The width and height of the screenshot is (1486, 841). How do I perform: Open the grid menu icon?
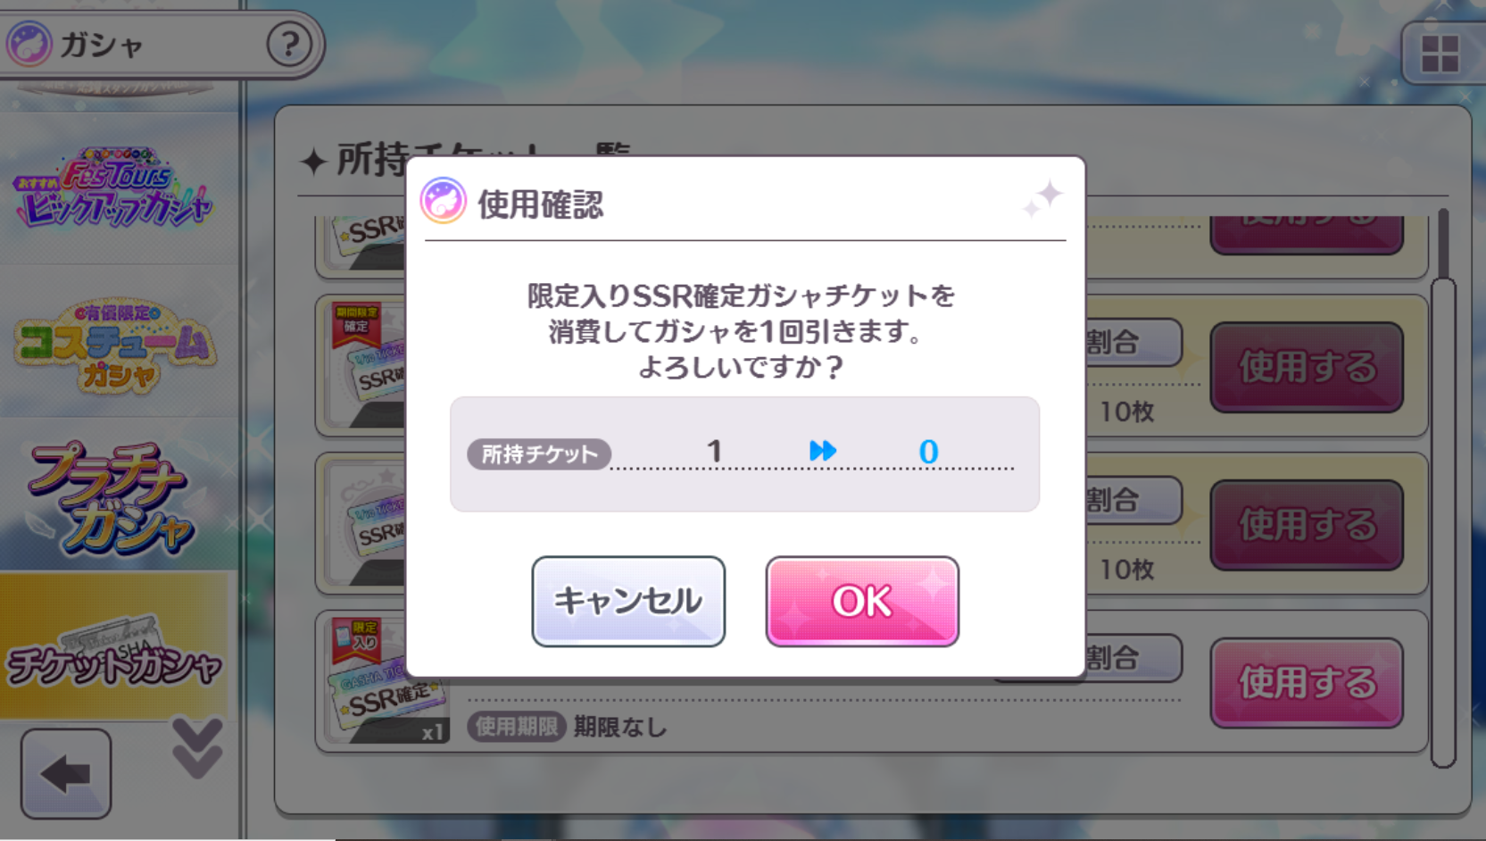click(1440, 54)
